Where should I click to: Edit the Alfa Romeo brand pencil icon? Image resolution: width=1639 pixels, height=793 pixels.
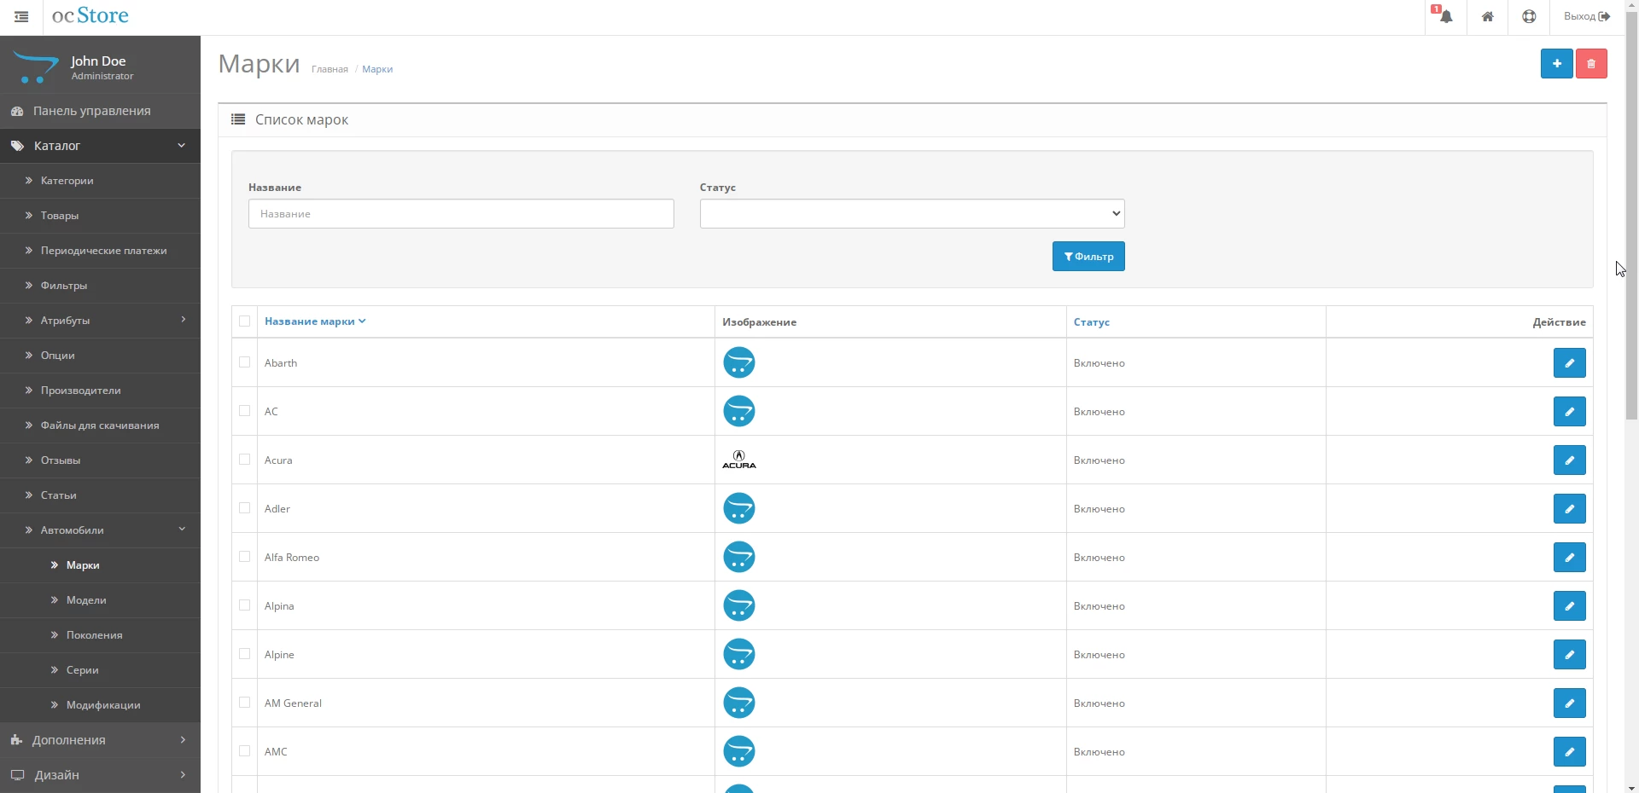(1569, 557)
